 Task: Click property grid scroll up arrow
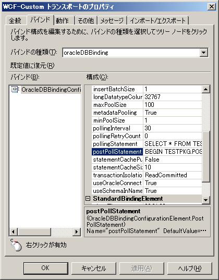point(206,89)
